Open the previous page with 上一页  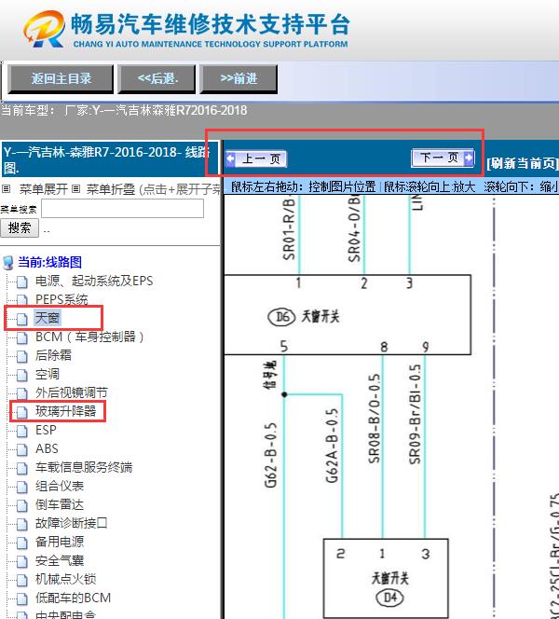coord(255,159)
